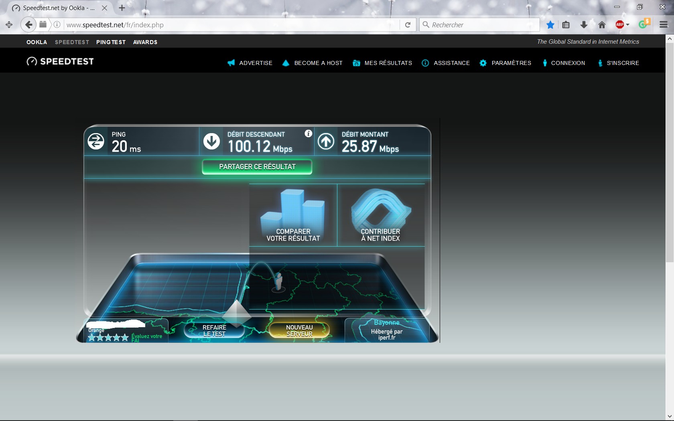Click the Partager ce Résultat button

[x=257, y=167]
